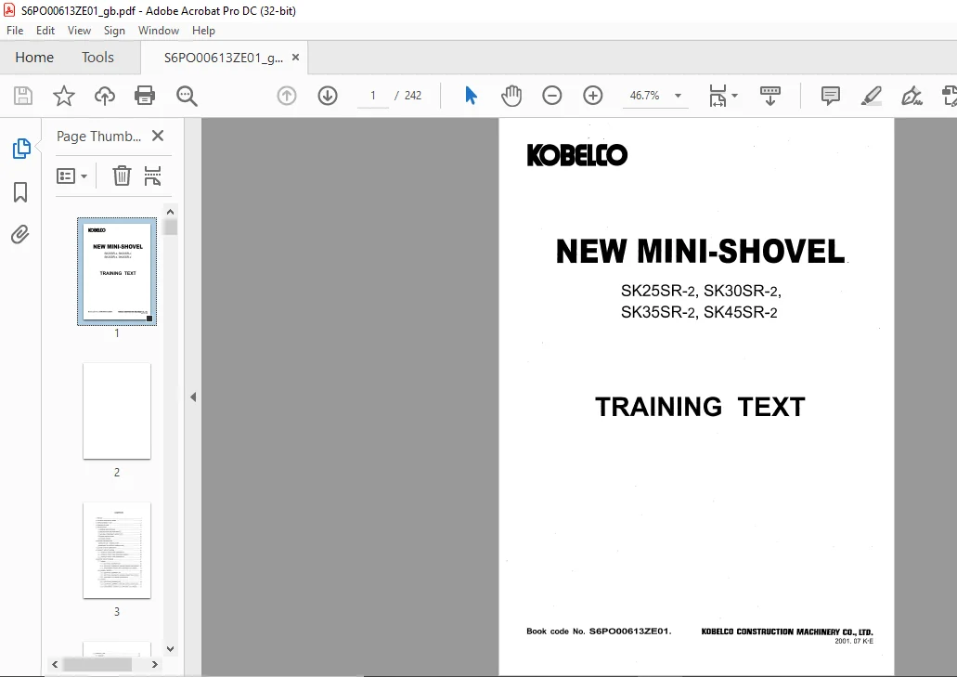Screen dimensions: 957x677
Task: Open thumbnail options dropdown menu
Action: pos(72,176)
